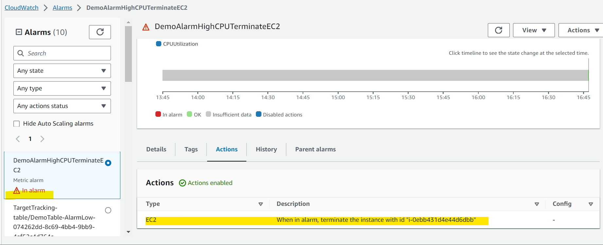The image size is (603, 245).
Task: Go to Alarms breadcrumb link
Action: click(62, 8)
